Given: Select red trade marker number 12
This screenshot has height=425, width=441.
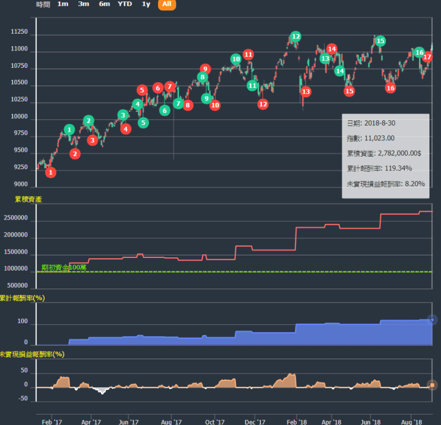Looking at the screenshot, I should [x=263, y=104].
